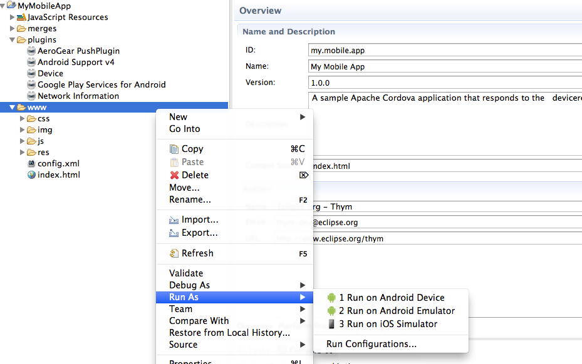Click the Name field with My Mobile App
The height and width of the screenshot is (364, 582).
point(445,67)
